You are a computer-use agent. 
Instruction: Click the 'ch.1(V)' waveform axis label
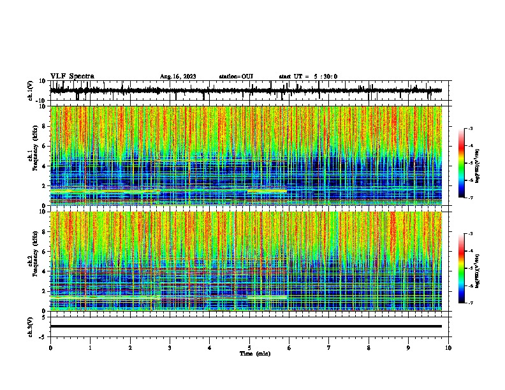[31, 90]
